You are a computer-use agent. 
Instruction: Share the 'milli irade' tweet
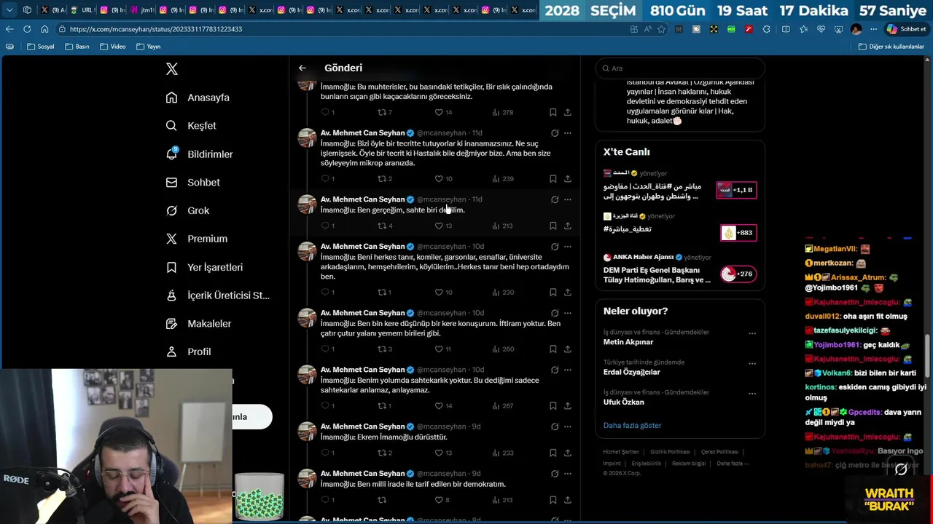pos(567,500)
